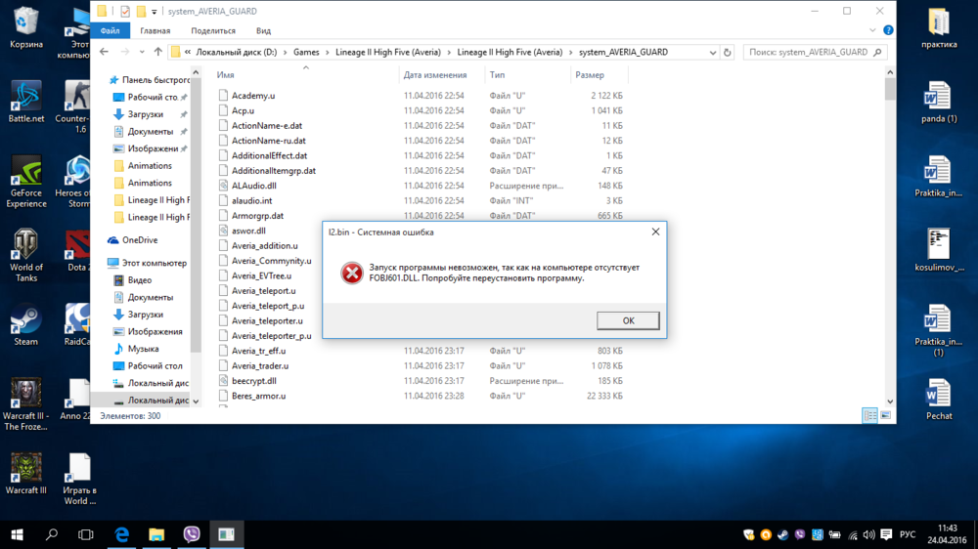Open the Файл menu tab

[110, 31]
